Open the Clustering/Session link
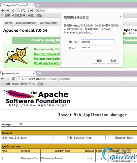 tap(47, 63)
